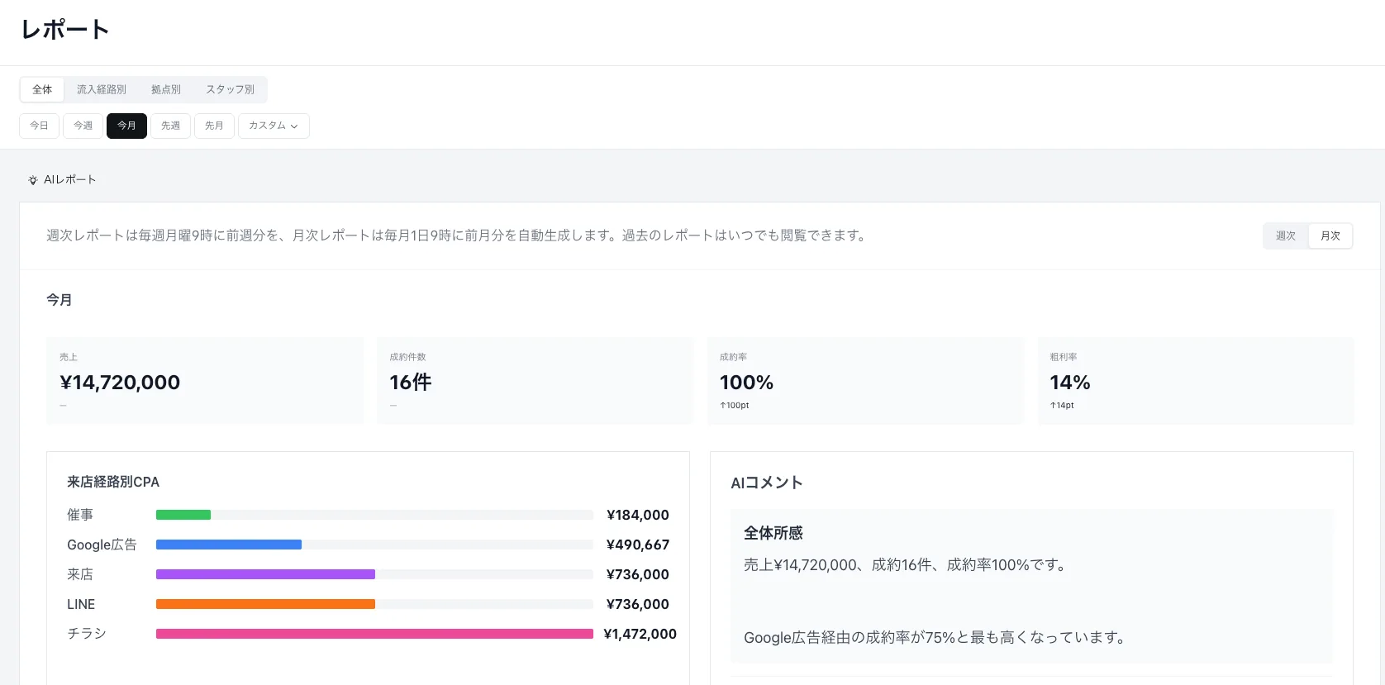Click the orange LINE CPA bar
Image resolution: width=1385 pixels, height=685 pixels.
pyautogui.click(x=265, y=604)
